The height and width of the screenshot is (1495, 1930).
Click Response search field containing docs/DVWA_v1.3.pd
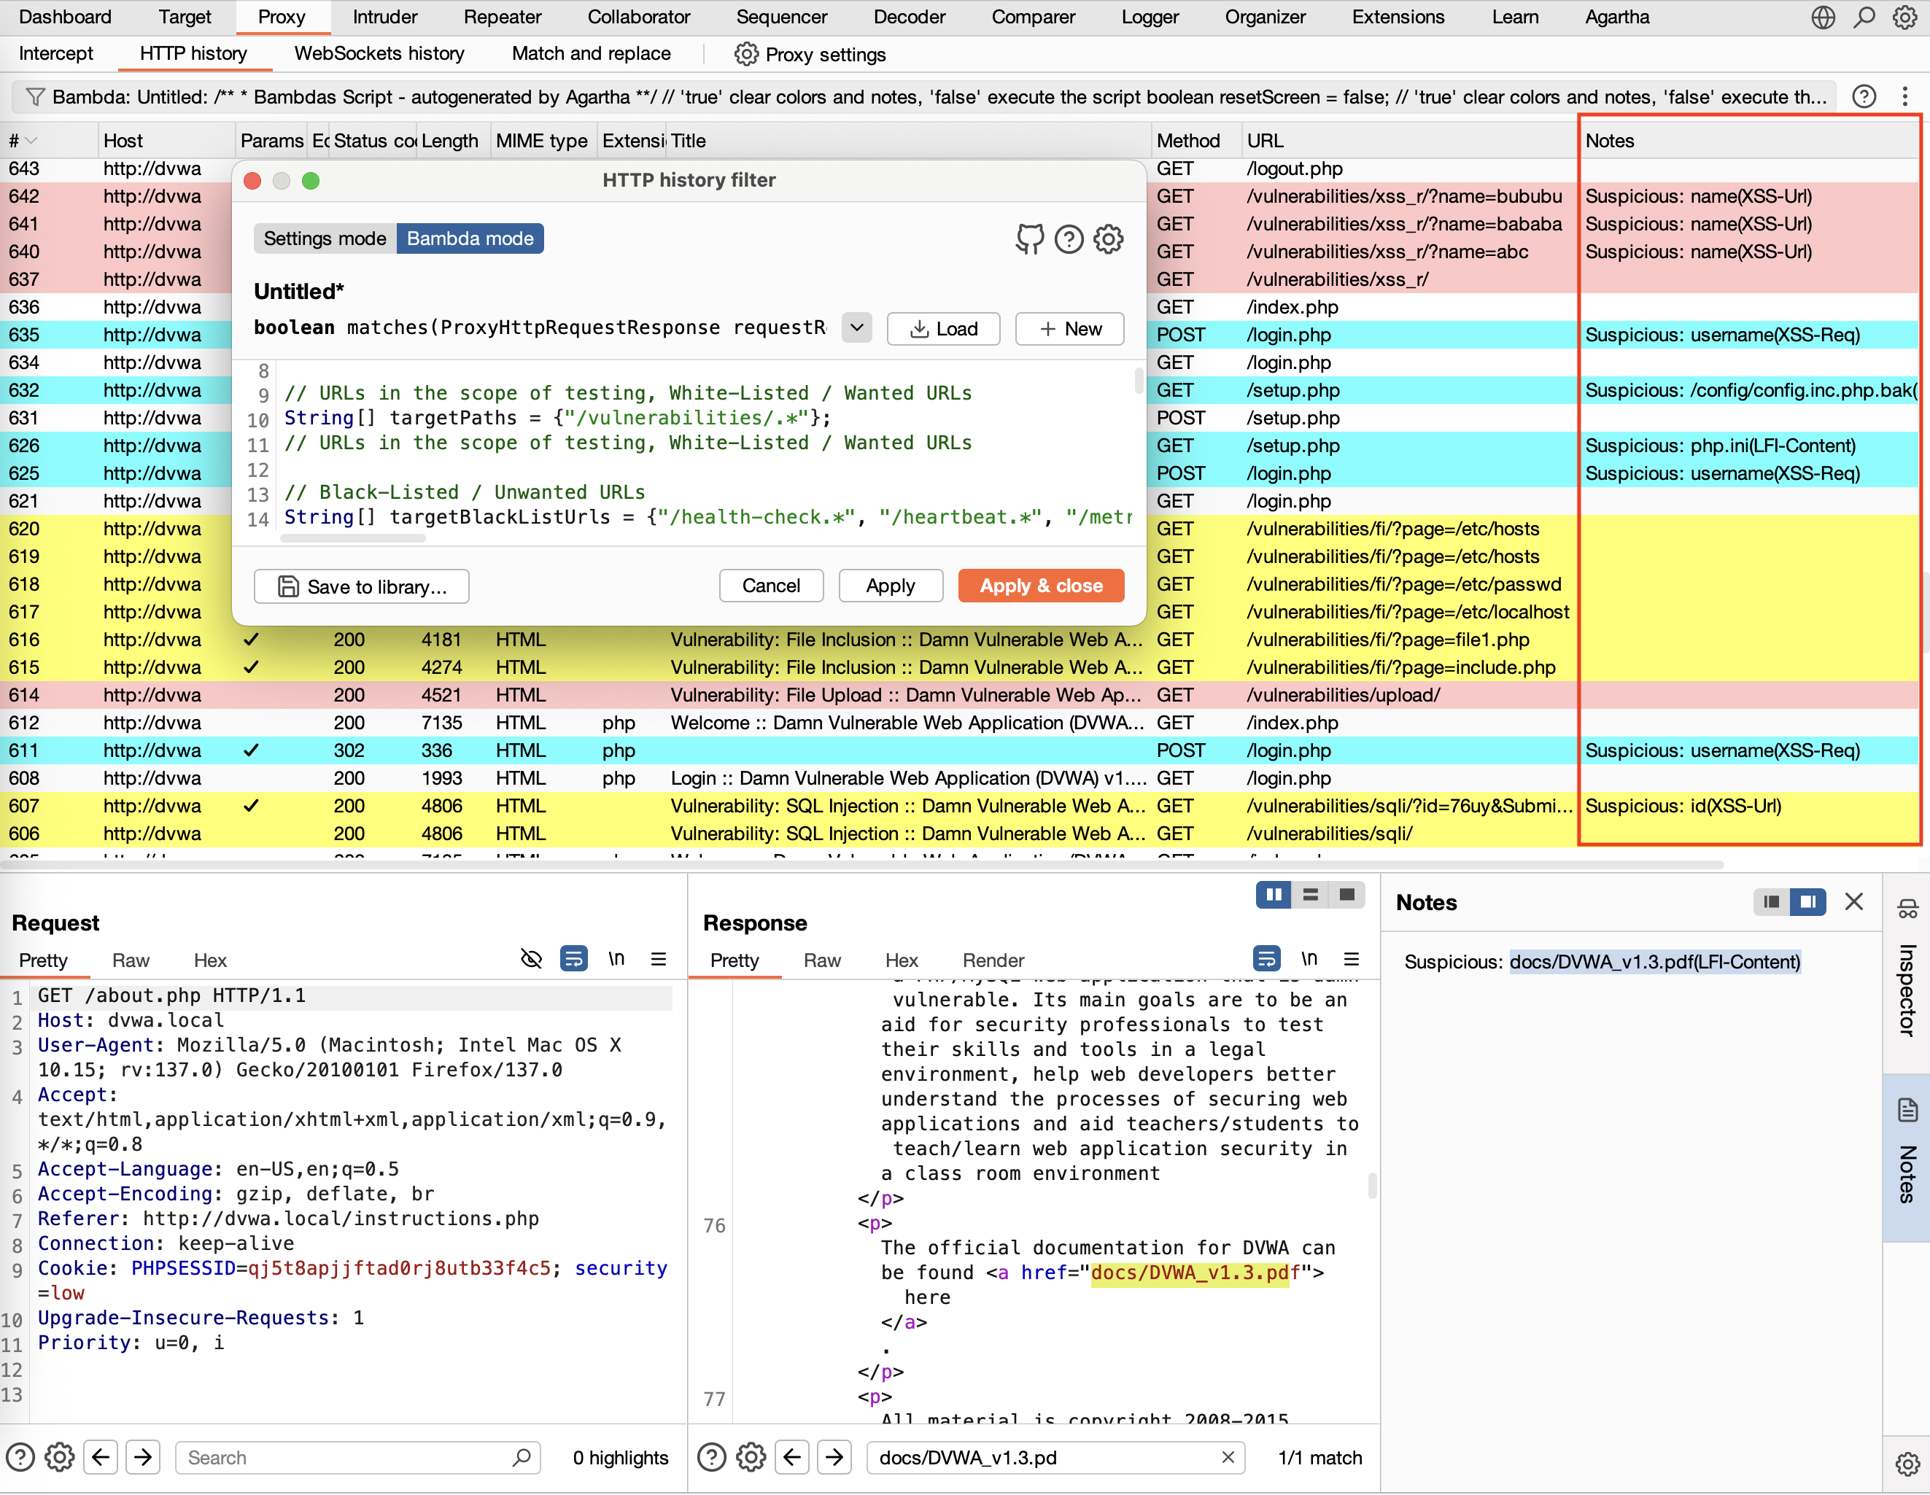(x=1056, y=1457)
